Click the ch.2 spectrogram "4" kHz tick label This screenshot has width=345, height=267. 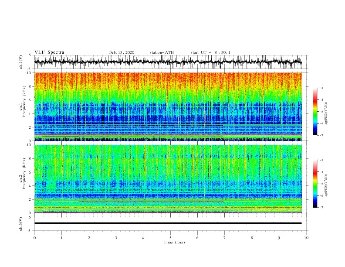(x=30, y=186)
